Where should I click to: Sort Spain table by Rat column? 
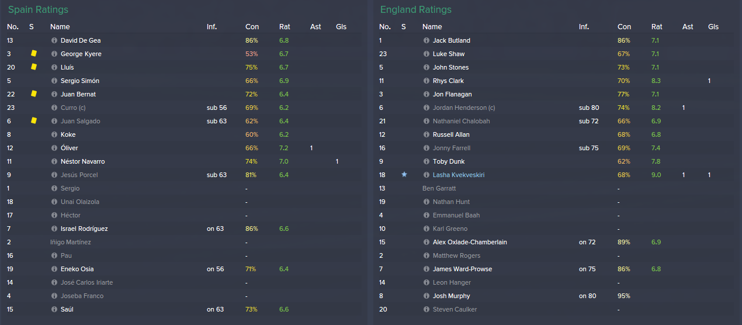(285, 27)
